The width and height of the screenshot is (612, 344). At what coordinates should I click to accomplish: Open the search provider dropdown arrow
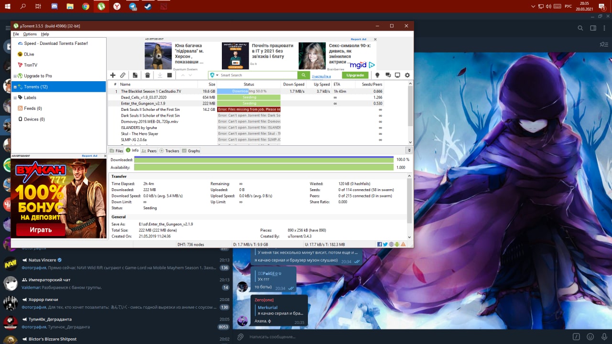point(217,75)
